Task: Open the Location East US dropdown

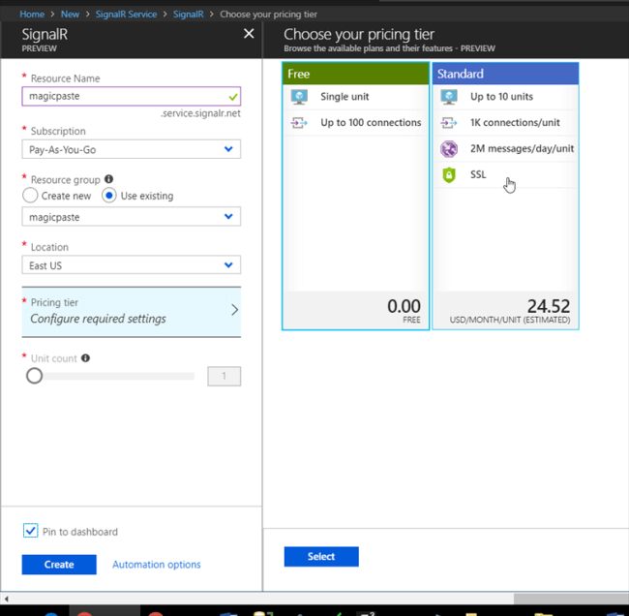Action: coord(132,265)
